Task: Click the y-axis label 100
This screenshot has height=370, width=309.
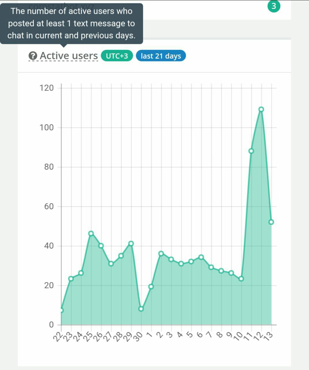Action: tap(46, 127)
